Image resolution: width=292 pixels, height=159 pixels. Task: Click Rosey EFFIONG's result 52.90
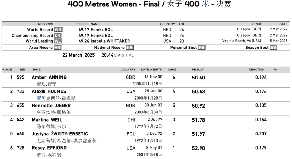click(198, 148)
